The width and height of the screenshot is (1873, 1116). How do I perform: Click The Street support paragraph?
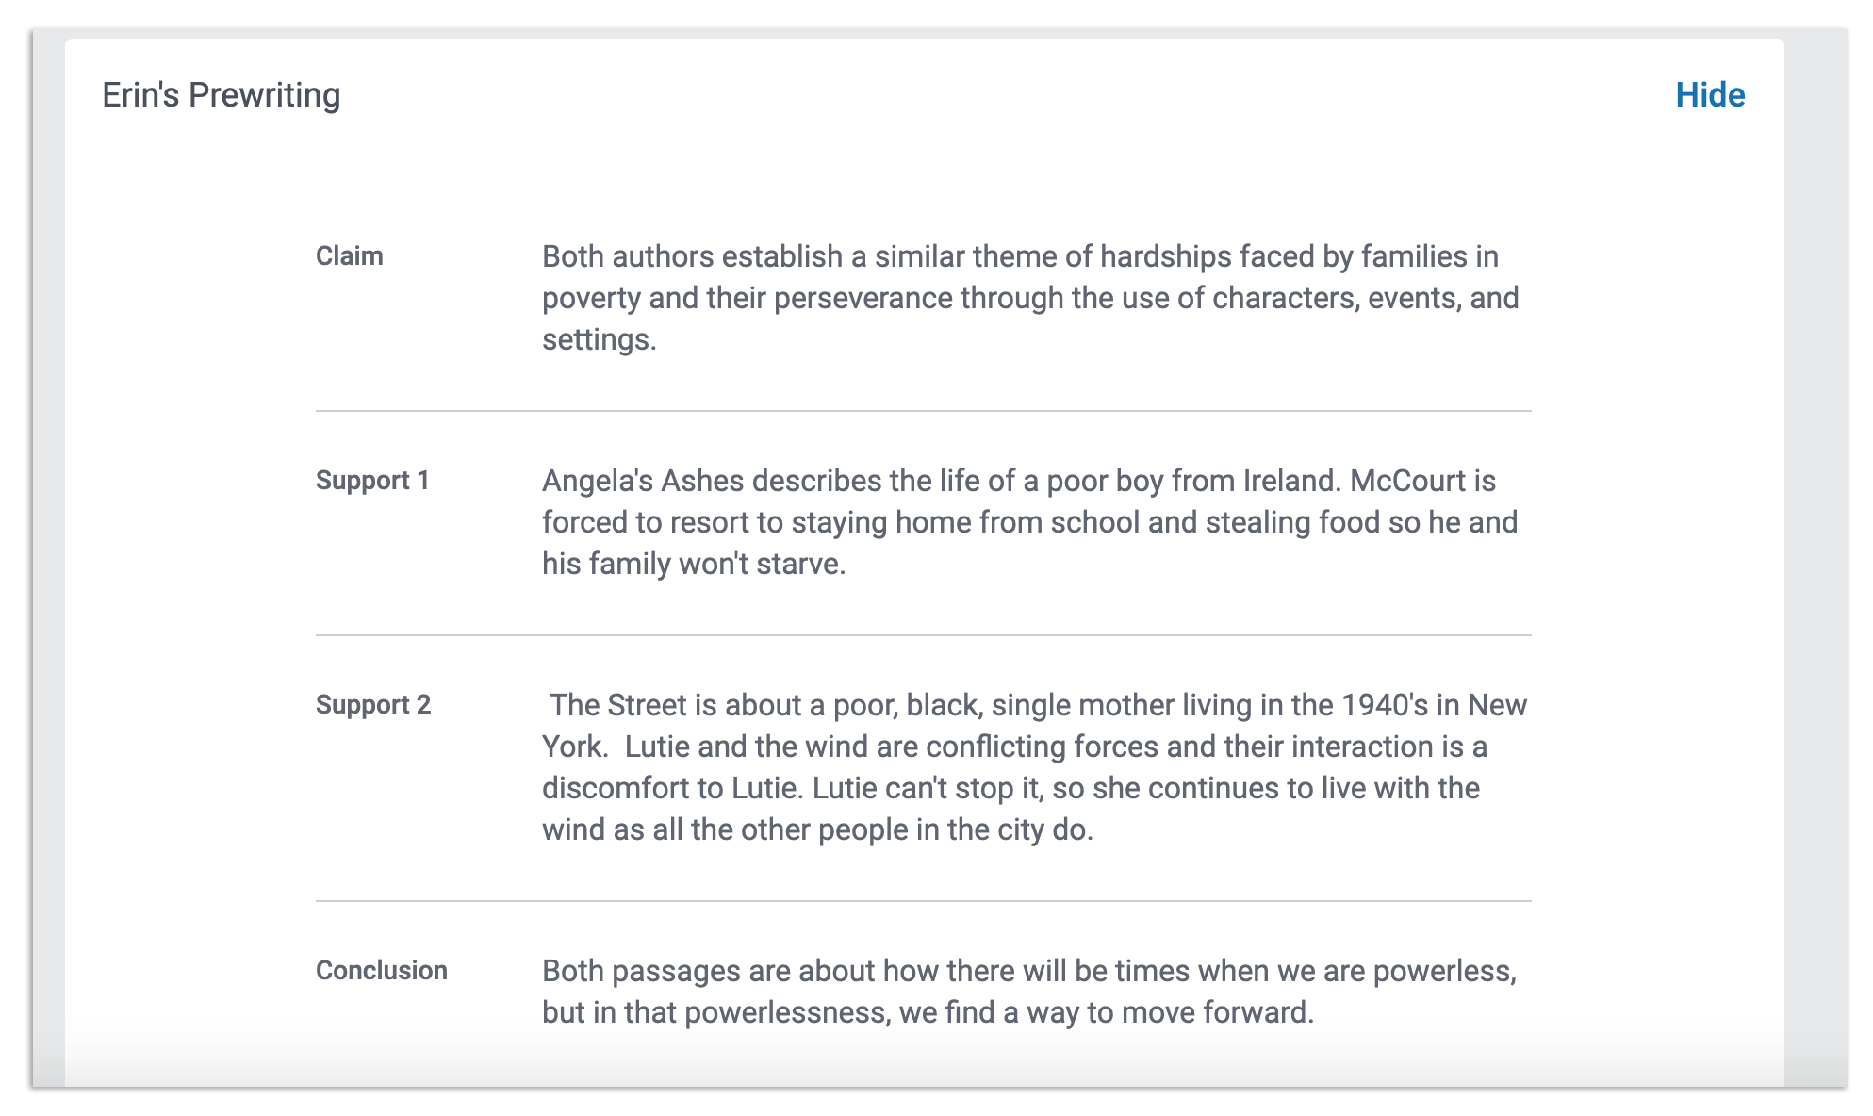[1034, 767]
